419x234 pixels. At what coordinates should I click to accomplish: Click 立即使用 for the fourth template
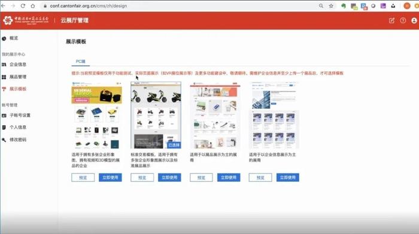click(287, 177)
